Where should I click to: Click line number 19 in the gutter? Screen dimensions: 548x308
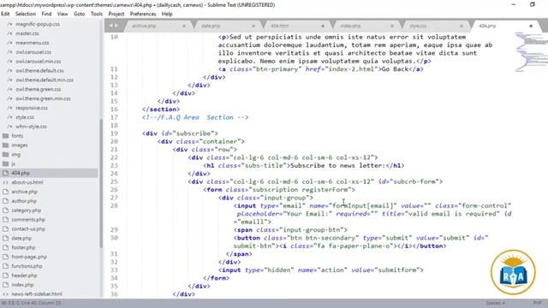[x=114, y=133]
